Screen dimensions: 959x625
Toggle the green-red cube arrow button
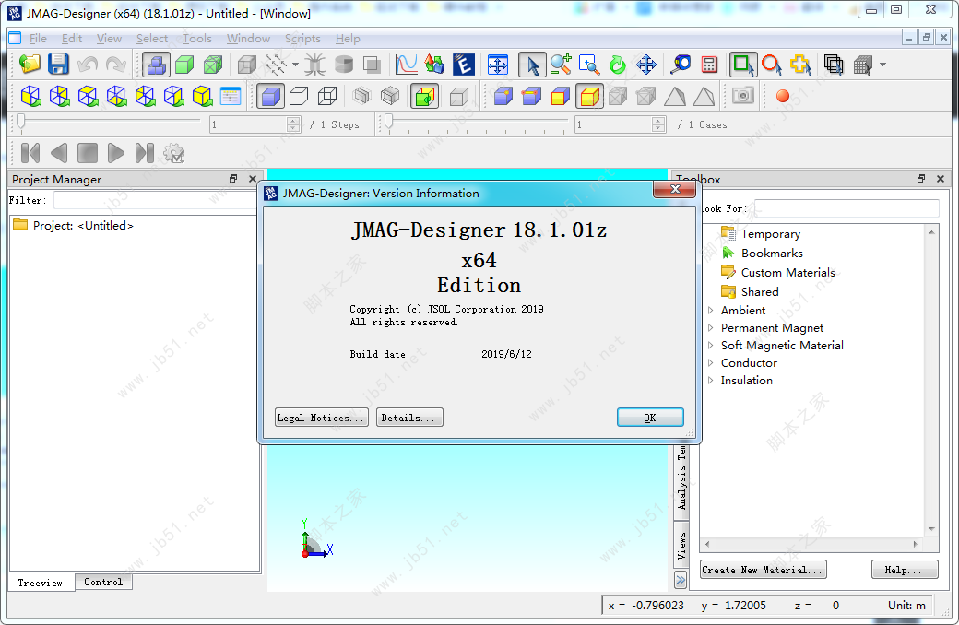click(424, 96)
